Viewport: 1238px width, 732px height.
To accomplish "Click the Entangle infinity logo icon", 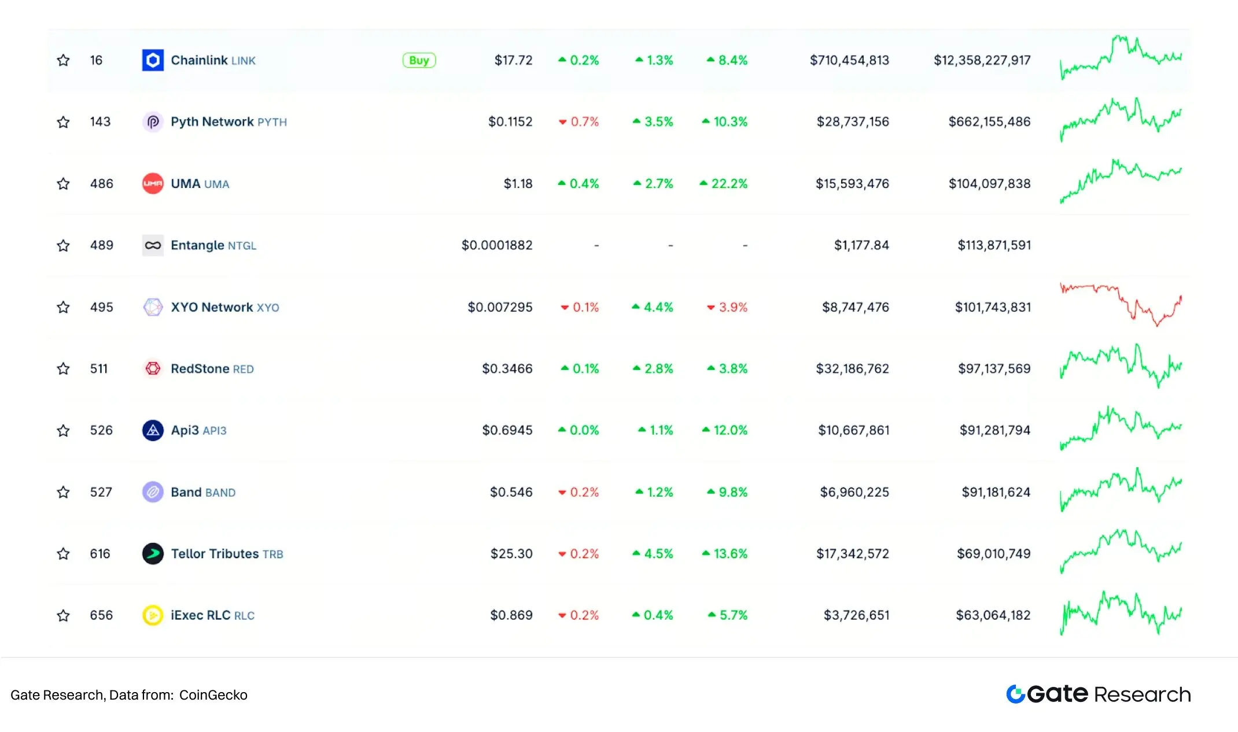I will click(153, 246).
